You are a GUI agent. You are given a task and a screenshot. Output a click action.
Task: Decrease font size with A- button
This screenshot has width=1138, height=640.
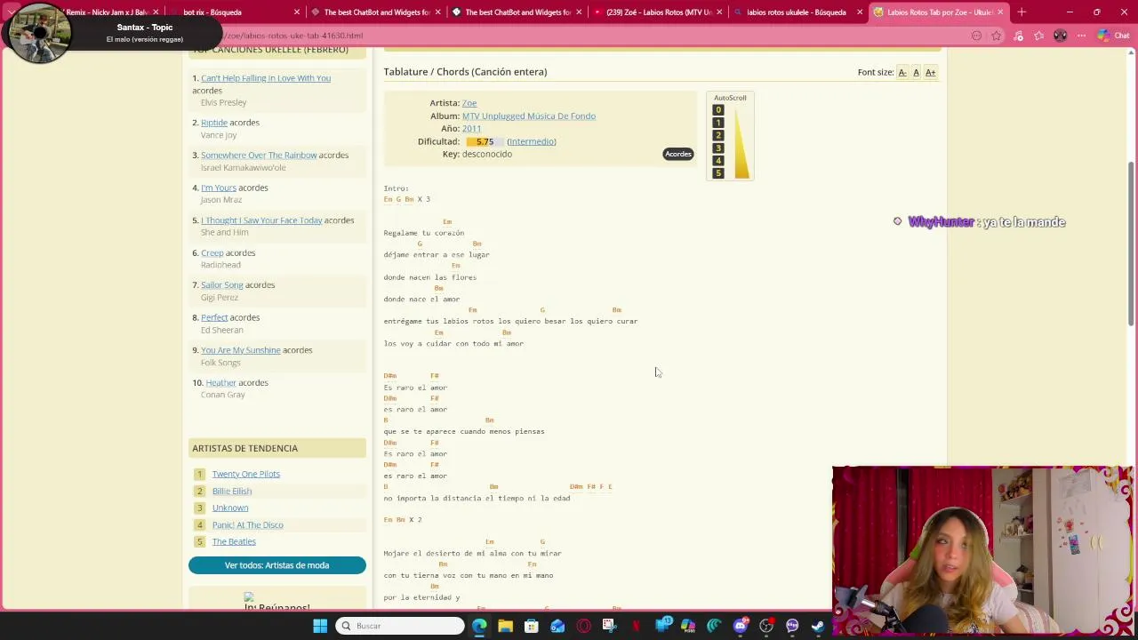pyautogui.click(x=902, y=72)
